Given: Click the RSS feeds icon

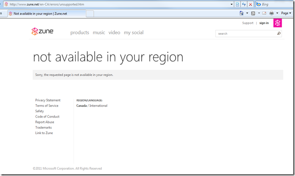Looking at the screenshot, I should point(253,13).
